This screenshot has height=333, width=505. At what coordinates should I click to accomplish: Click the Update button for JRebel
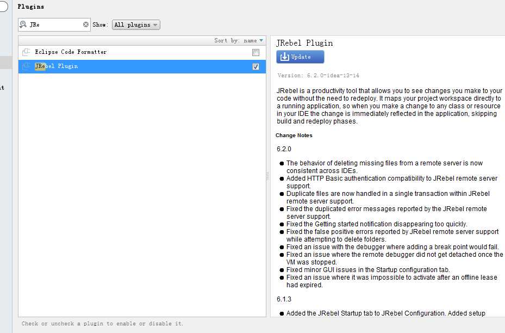(x=300, y=57)
